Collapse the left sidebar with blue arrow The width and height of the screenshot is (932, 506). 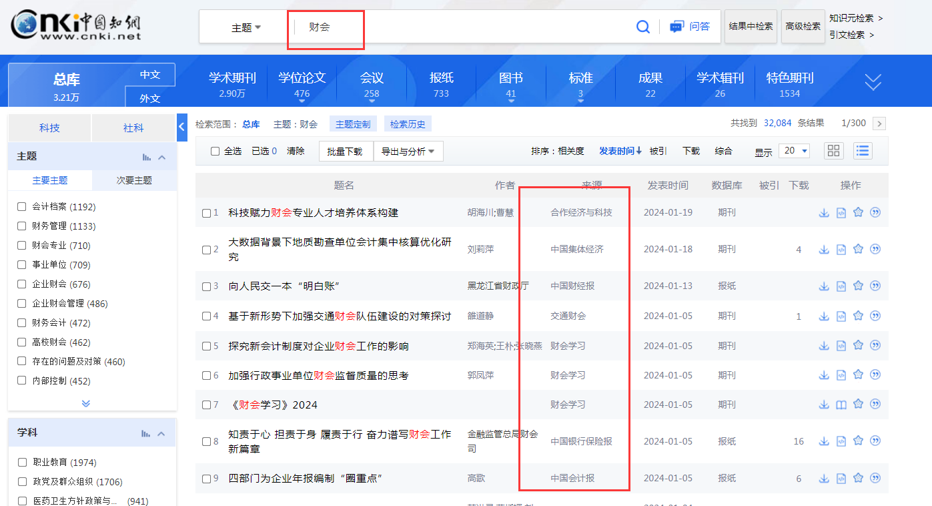pyautogui.click(x=182, y=127)
